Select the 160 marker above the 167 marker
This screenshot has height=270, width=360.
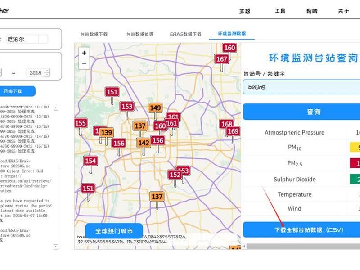pos(229,48)
